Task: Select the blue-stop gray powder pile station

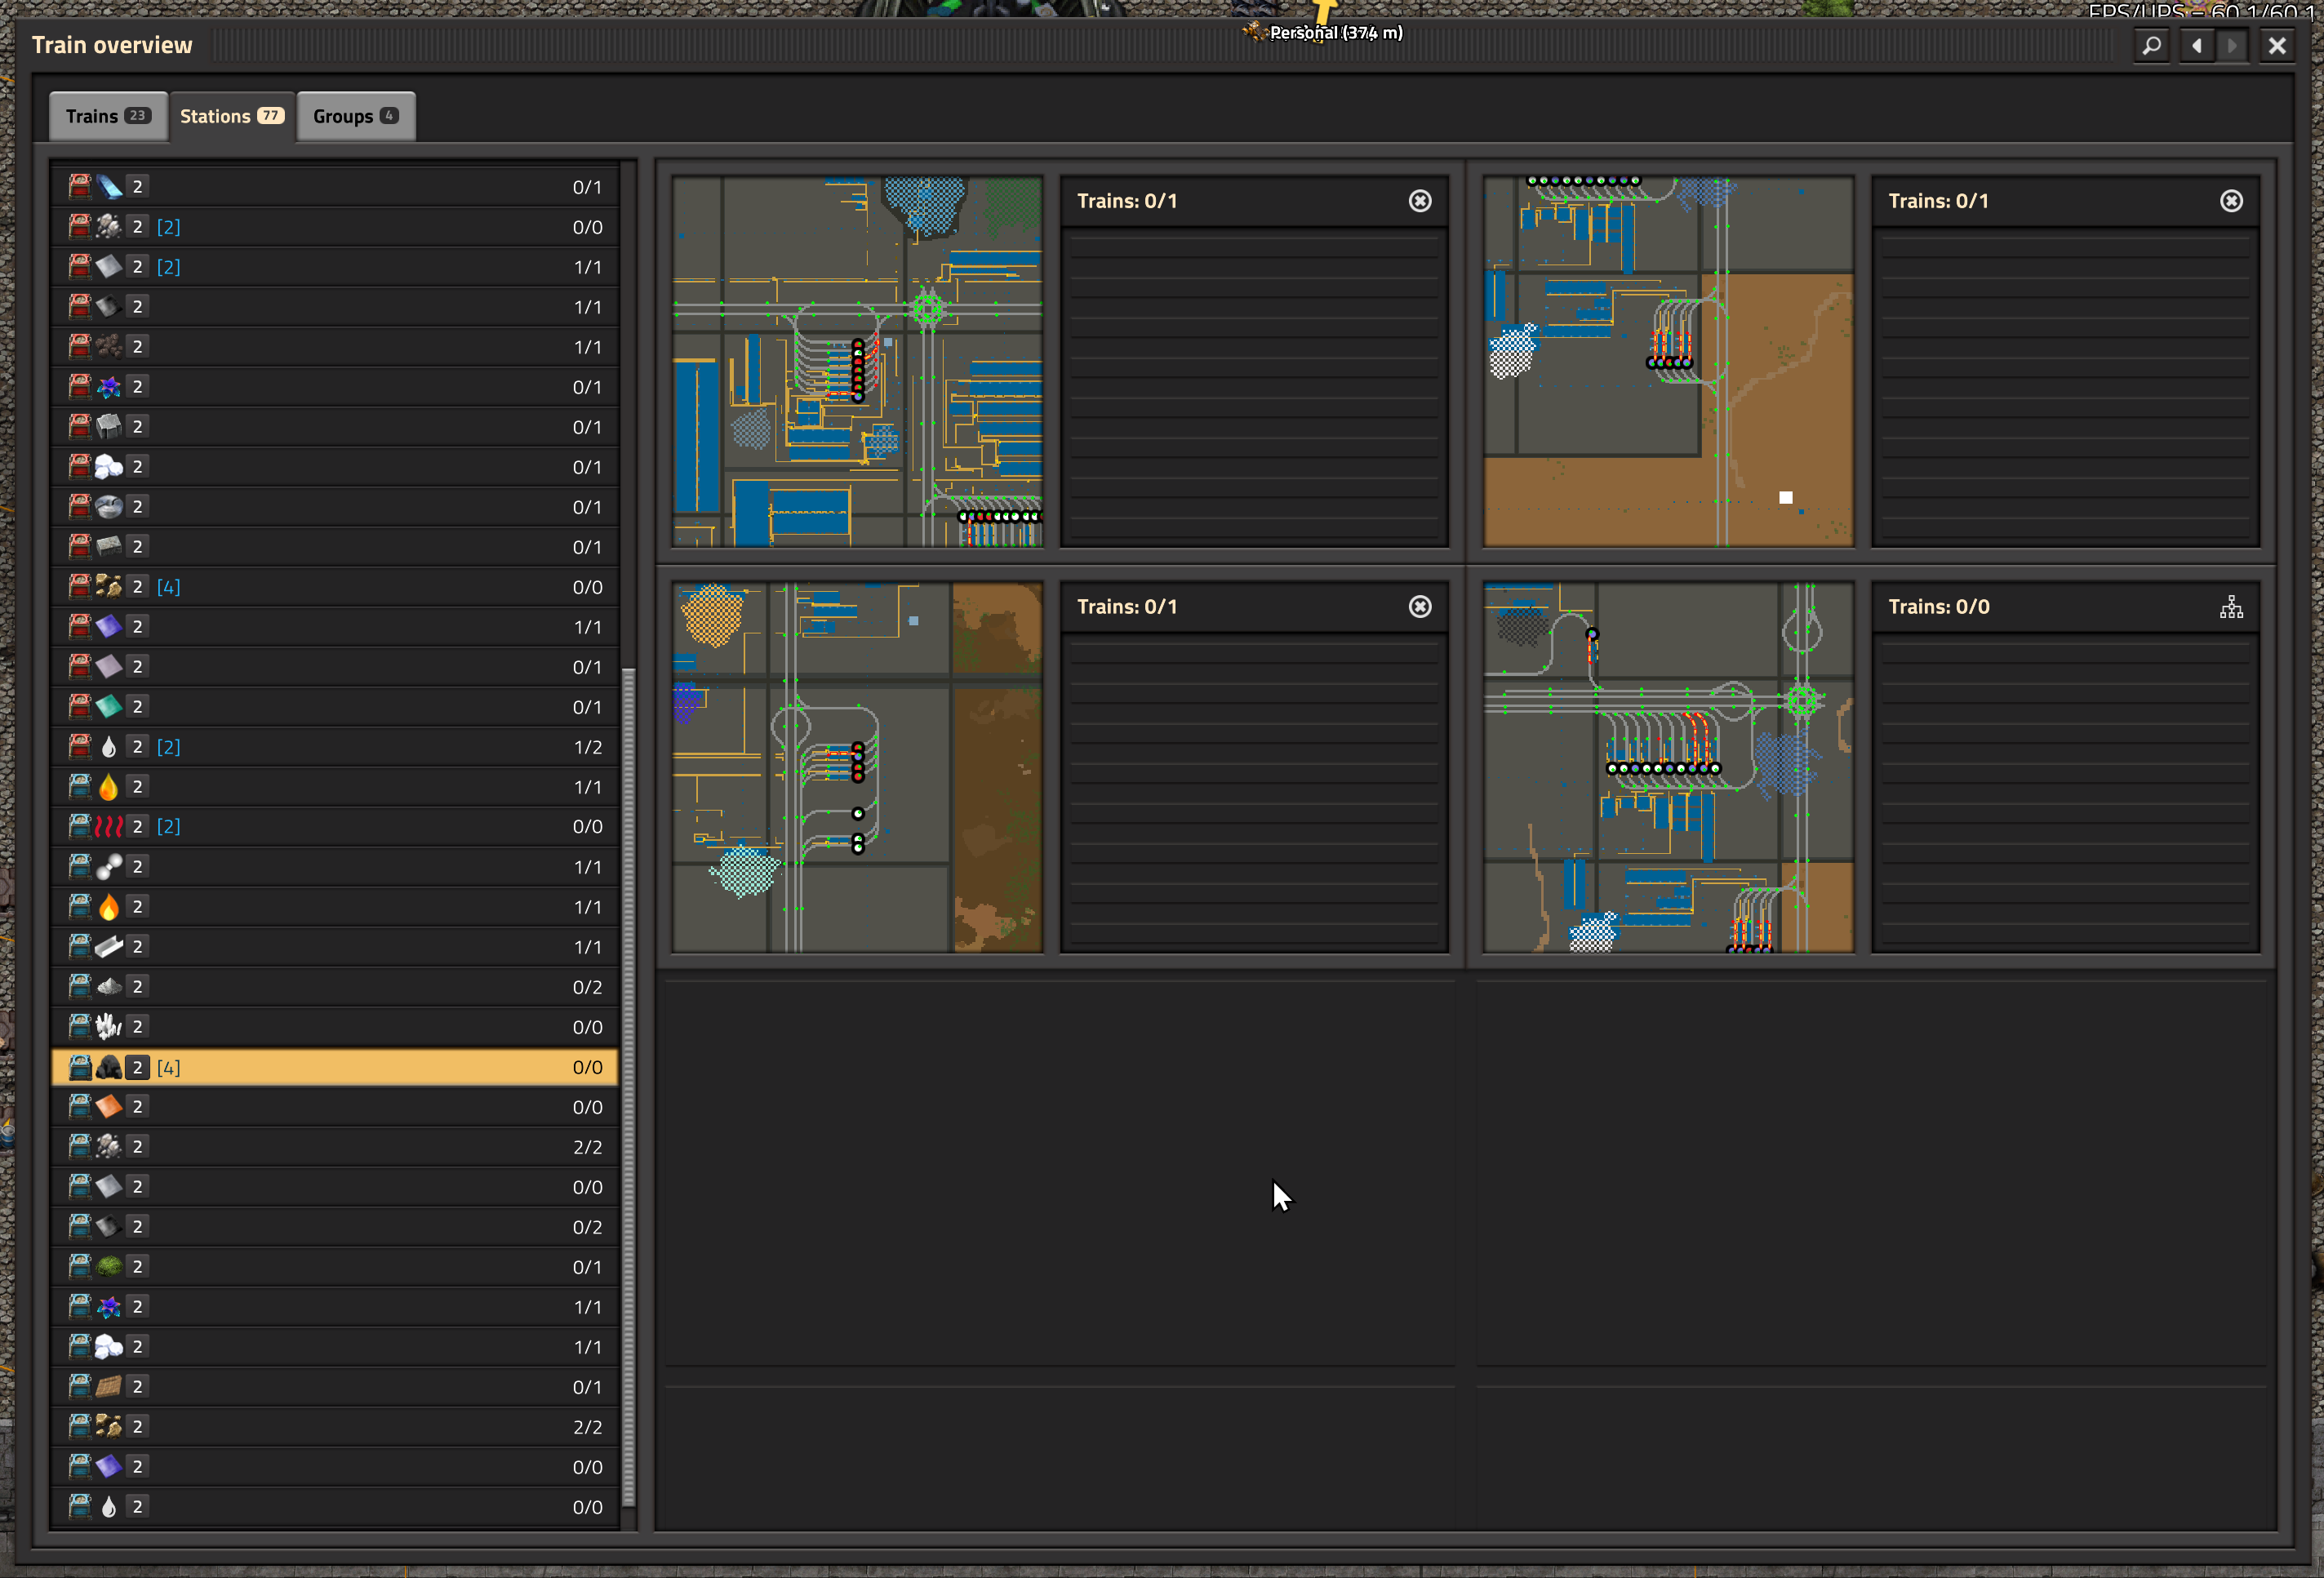Action: [x=335, y=987]
